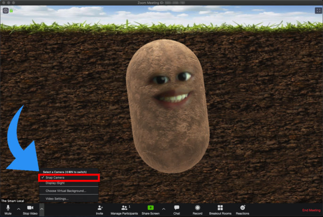
Task: Open Video Settings menu entry
Action: coord(57,199)
